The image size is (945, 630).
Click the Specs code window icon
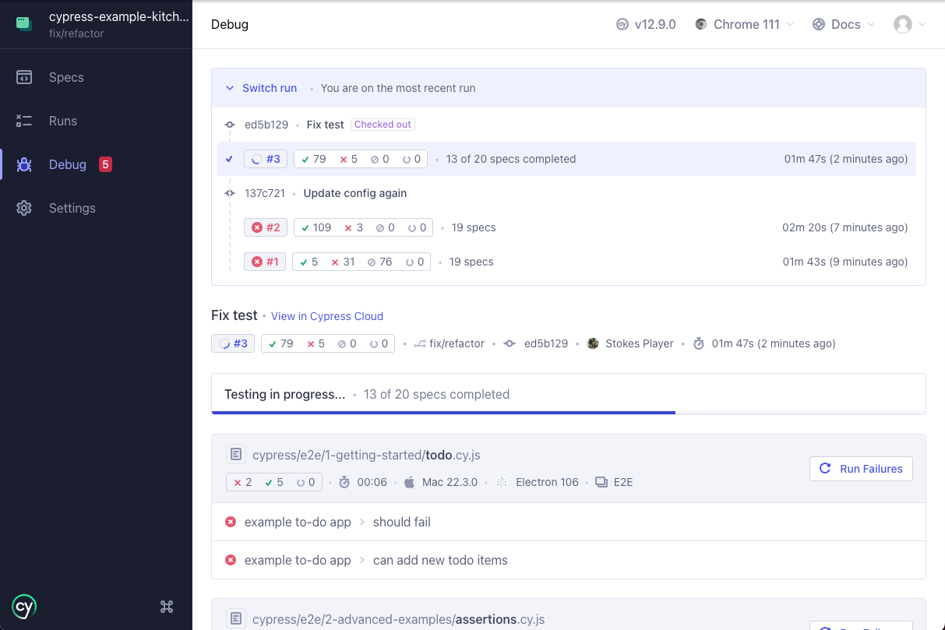click(24, 77)
